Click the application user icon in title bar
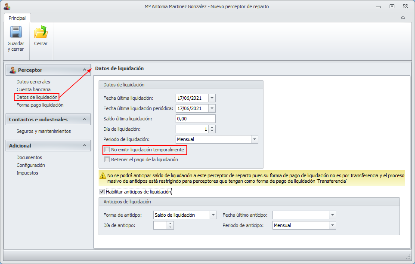Image resolution: width=415 pixels, height=264 pixels. 7,6
